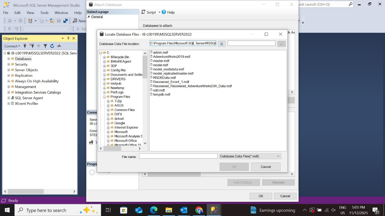Select the AdventureWorks2019.mdf file
Viewport: 385px width, 216px height.
coord(171,57)
